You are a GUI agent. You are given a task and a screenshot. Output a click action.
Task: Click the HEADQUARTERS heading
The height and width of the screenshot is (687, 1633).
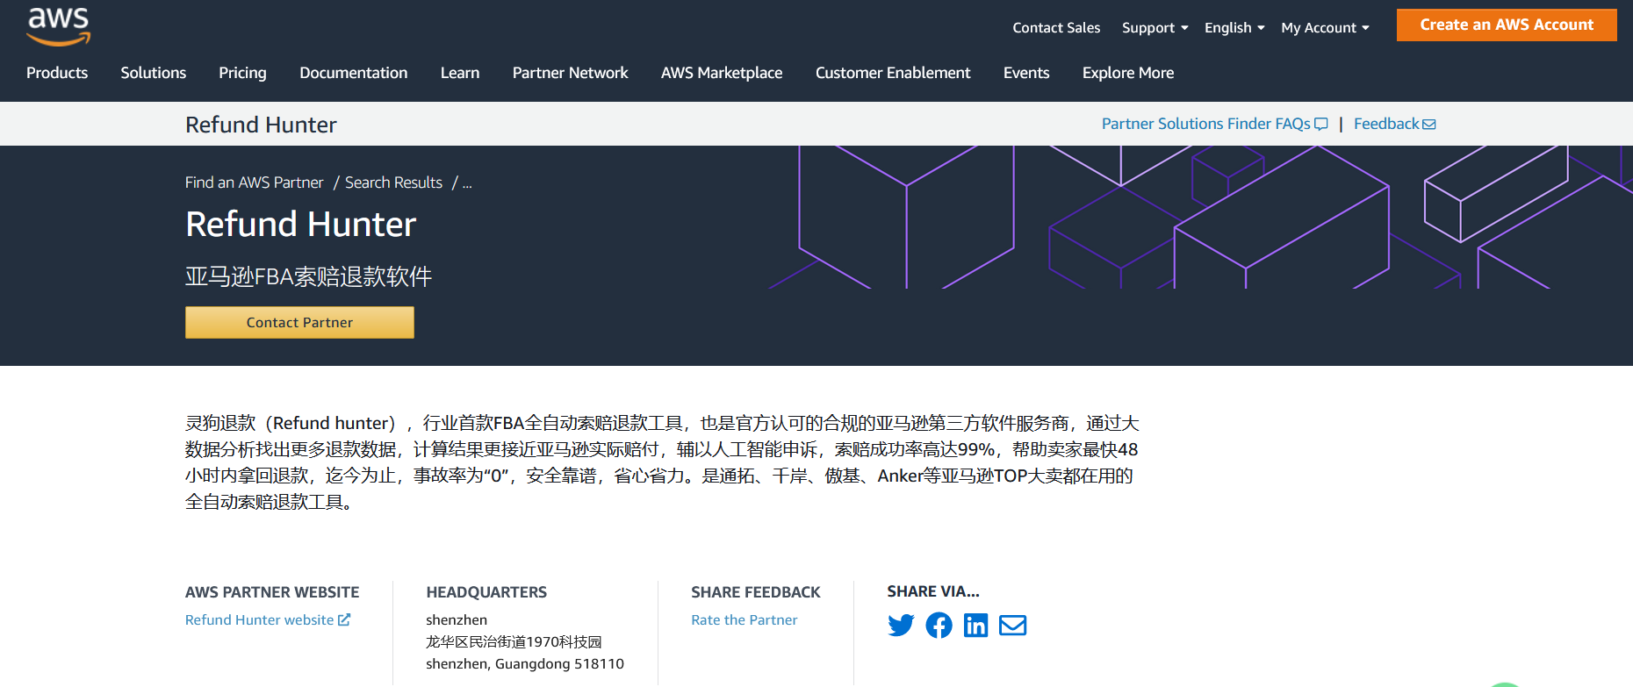tap(486, 592)
